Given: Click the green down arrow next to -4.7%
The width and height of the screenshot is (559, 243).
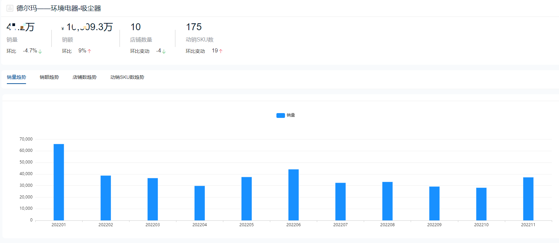Looking at the screenshot, I should coord(40,51).
